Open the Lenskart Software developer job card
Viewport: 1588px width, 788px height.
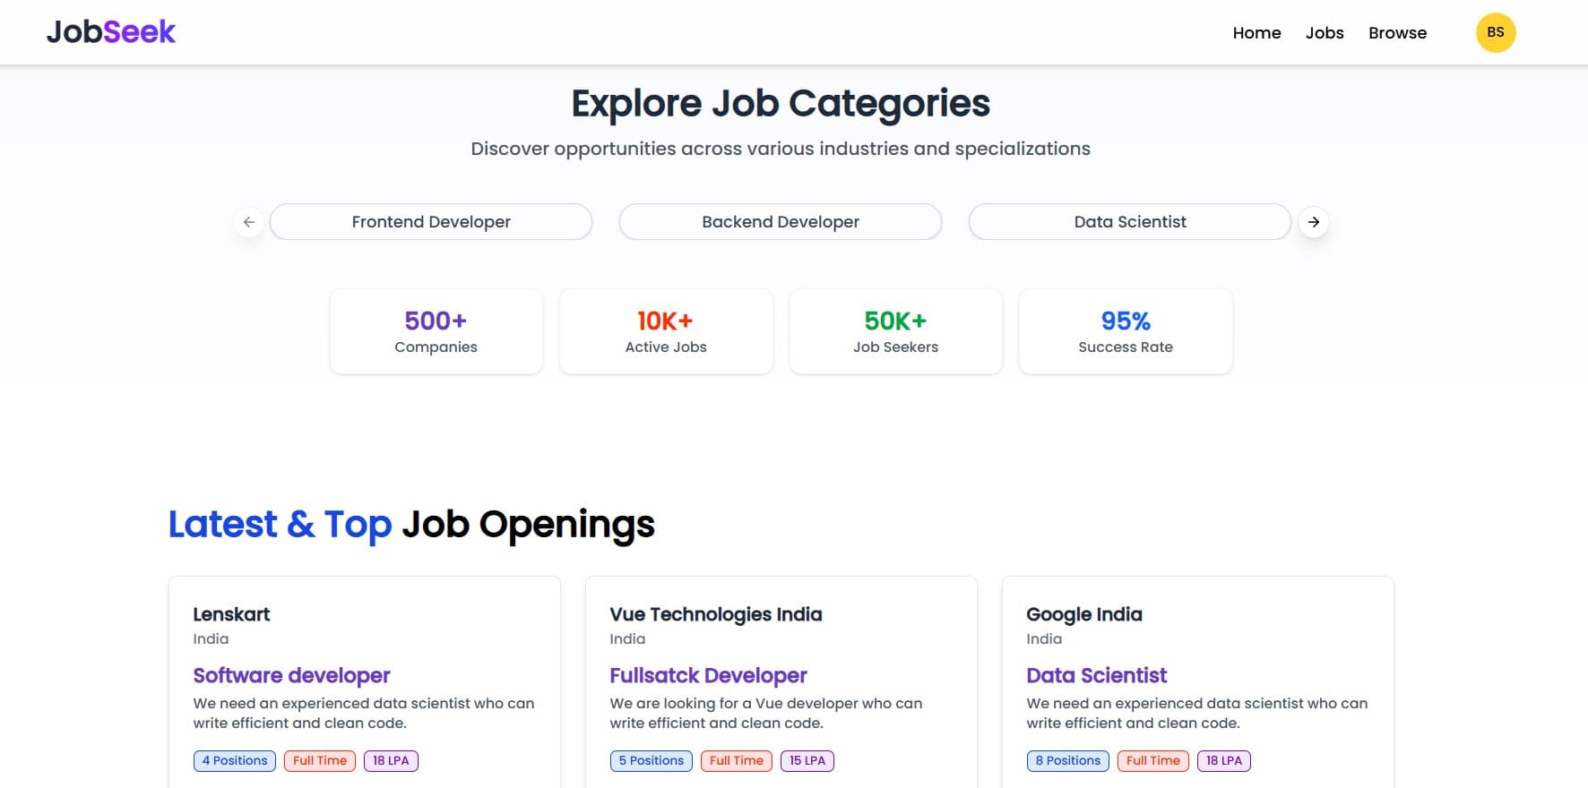pyautogui.click(x=291, y=675)
